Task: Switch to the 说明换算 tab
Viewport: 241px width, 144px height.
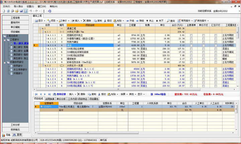Action: coord(50,99)
